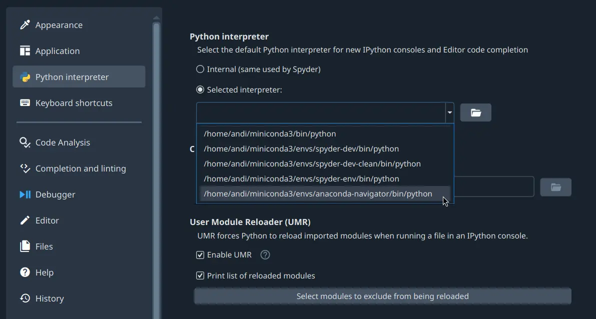Click the Application layout icon

point(25,51)
